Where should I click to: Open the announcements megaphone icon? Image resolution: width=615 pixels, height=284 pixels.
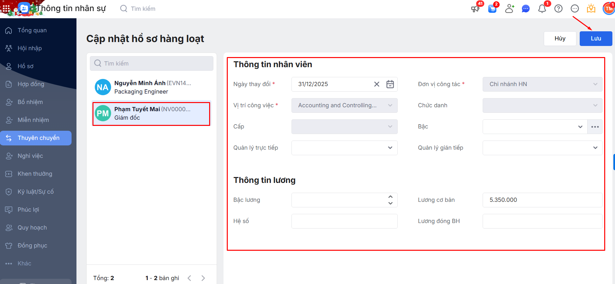475,9
